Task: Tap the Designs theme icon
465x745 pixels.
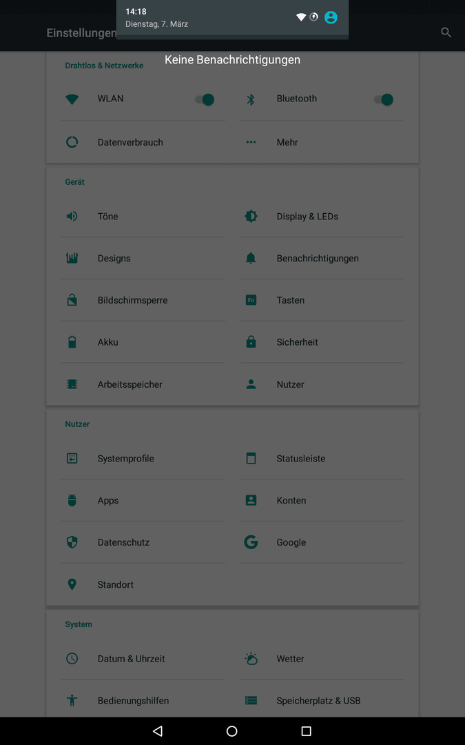Action: pos(72,258)
